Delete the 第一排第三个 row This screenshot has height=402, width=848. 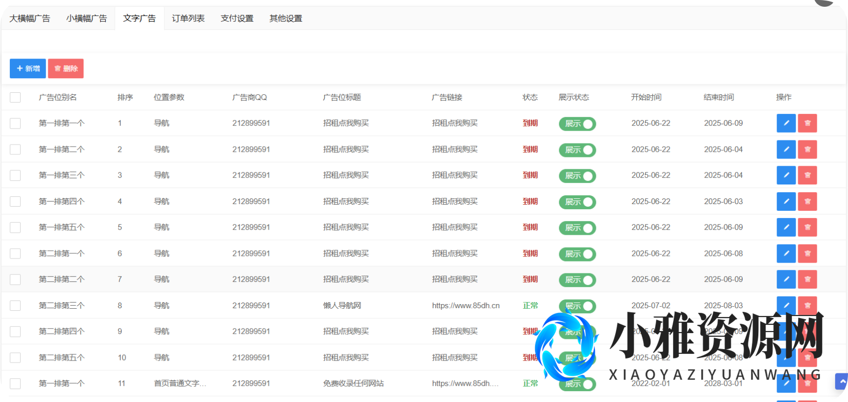click(807, 175)
